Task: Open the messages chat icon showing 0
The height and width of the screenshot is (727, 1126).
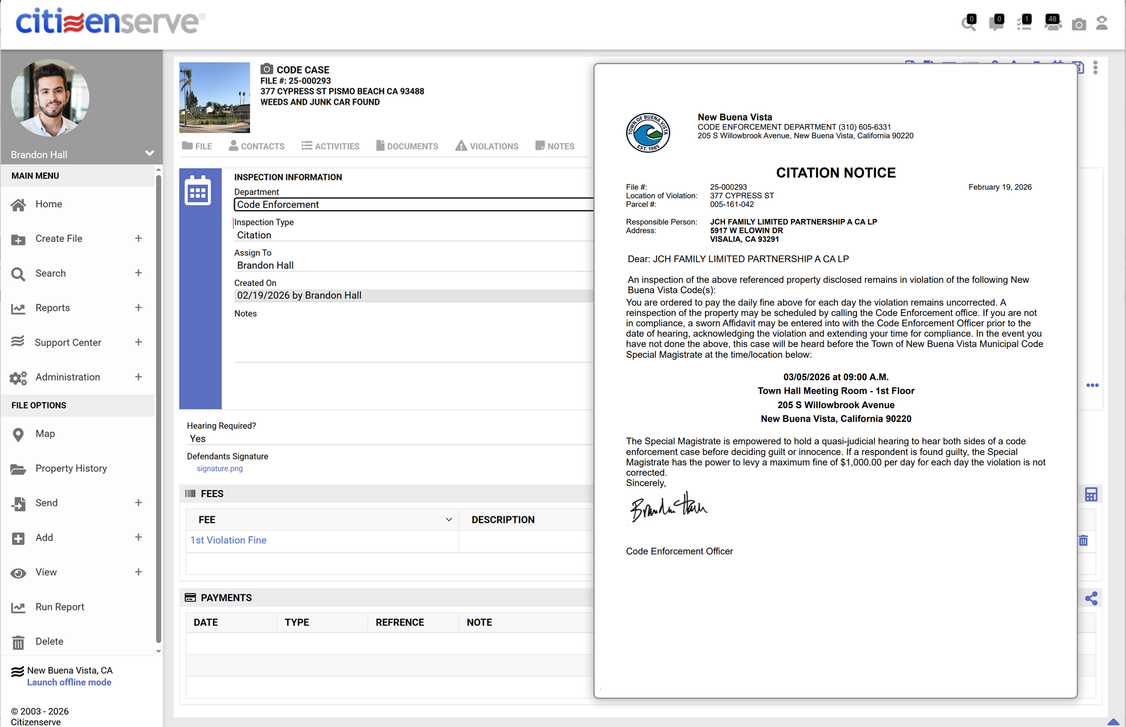Action: coord(997,24)
